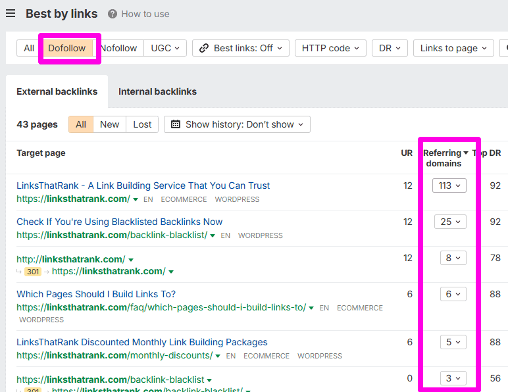Open Check If You're Using Blacklisted Backlinks link

click(120, 222)
